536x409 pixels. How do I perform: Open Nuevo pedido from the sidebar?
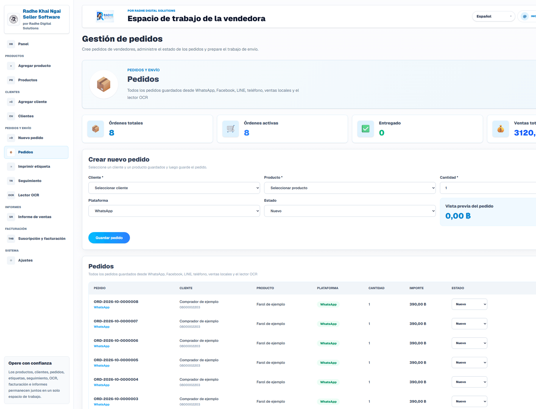[36, 138]
